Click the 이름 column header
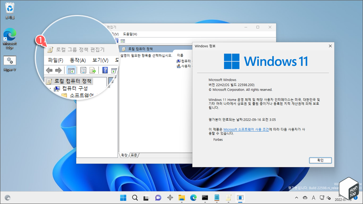This screenshot has width=363, height=204. point(180,55)
